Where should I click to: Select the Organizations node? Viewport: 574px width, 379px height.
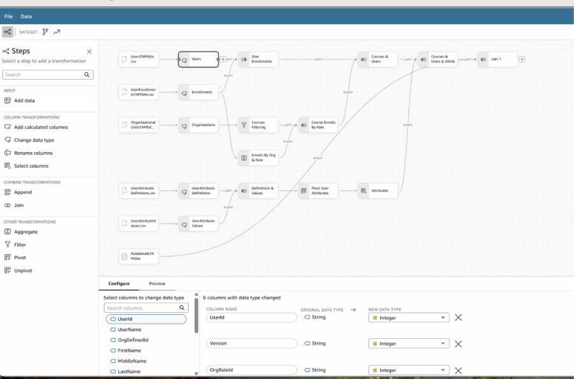[x=198, y=125]
